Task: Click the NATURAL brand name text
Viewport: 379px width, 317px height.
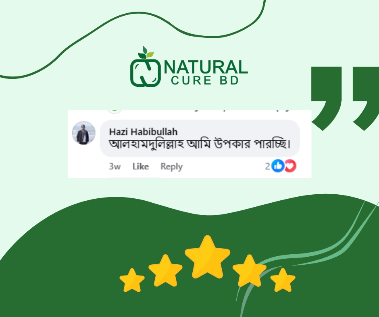Action: 206,67
